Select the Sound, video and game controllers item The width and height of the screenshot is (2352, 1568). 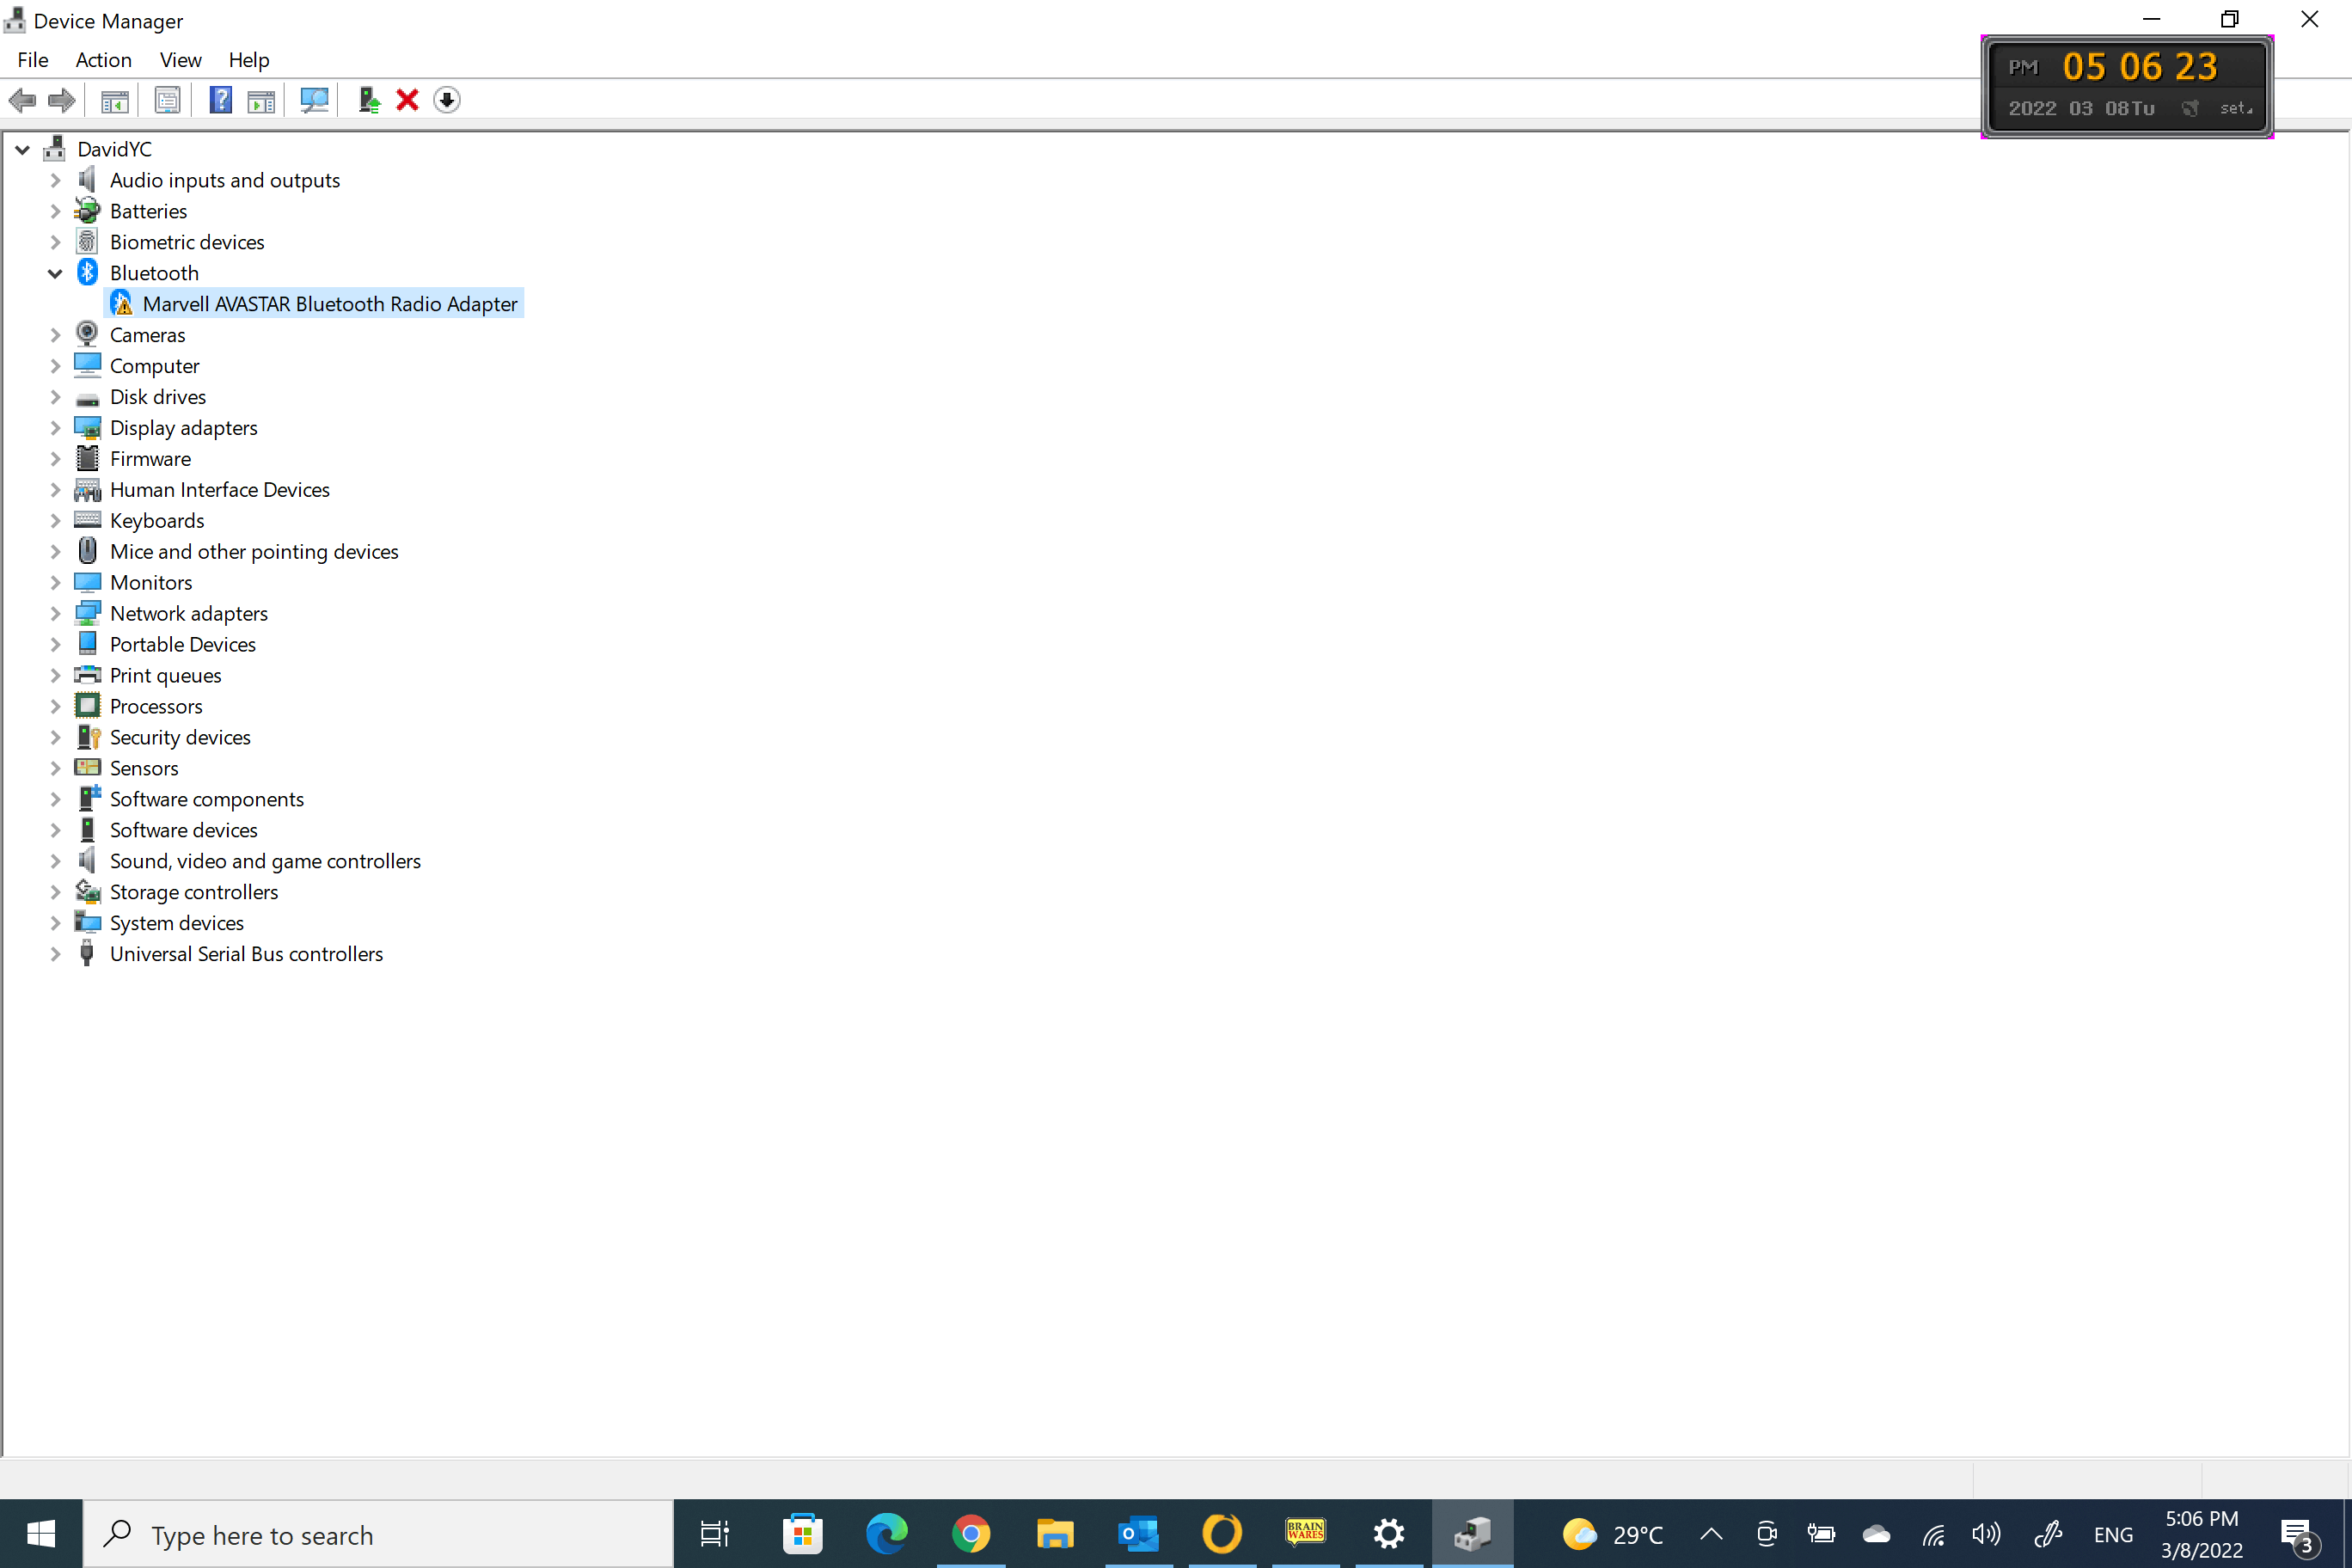[264, 861]
